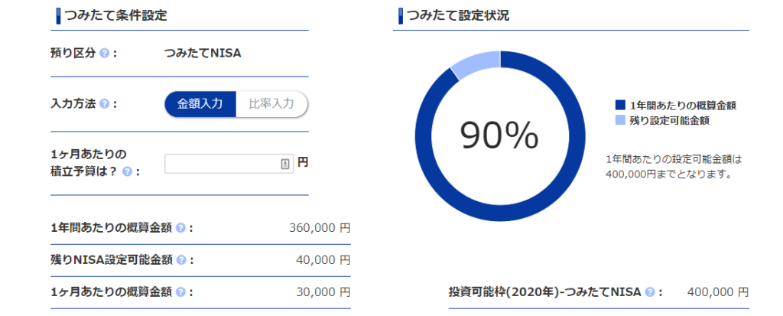Click the monthly budget yen input field

pyautogui.click(x=229, y=164)
